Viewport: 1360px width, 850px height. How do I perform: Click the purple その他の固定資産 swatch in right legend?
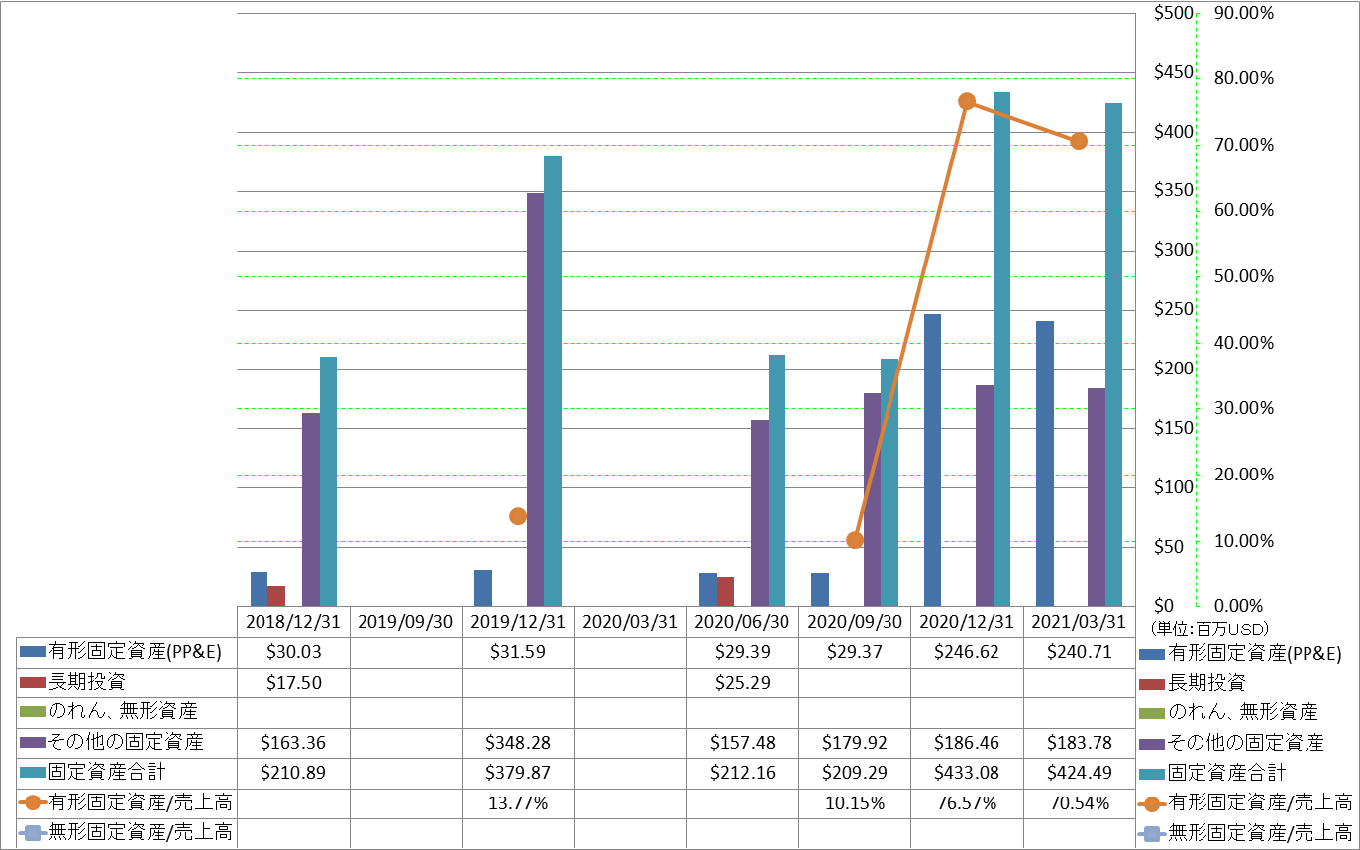[1151, 743]
